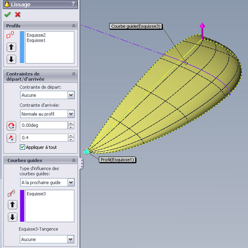Open the guide influence type dropdown
This screenshot has height=248, width=248.
[x=71, y=182]
